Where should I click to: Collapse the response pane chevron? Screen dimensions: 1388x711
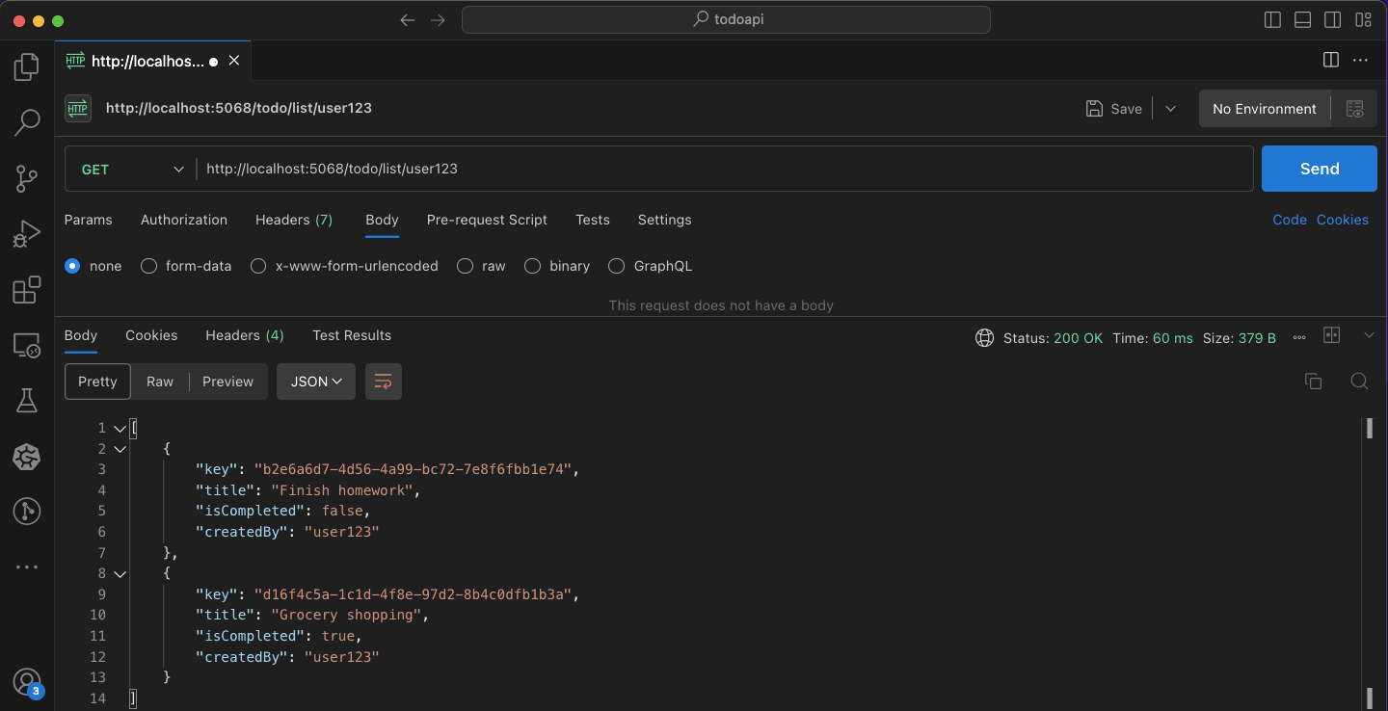(1369, 335)
